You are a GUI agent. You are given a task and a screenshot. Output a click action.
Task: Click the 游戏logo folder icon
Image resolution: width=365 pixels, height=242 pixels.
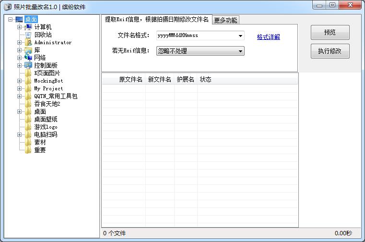[x=28, y=127]
